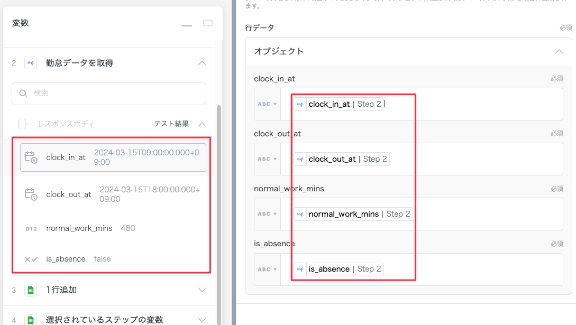Expand the 変数 panel window
Image resolution: width=576 pixels, height=325 pixels.
click(x=208, y=23)
